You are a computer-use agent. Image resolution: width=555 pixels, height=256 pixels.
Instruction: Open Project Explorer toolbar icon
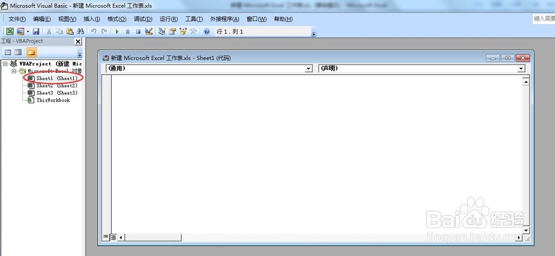[162, 32]
